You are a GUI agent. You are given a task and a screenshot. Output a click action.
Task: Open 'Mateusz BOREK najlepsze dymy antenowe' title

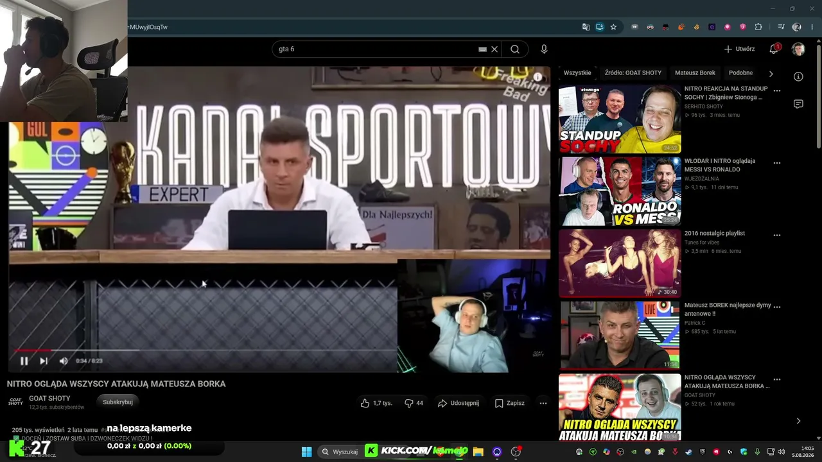[x=728, y=309]
